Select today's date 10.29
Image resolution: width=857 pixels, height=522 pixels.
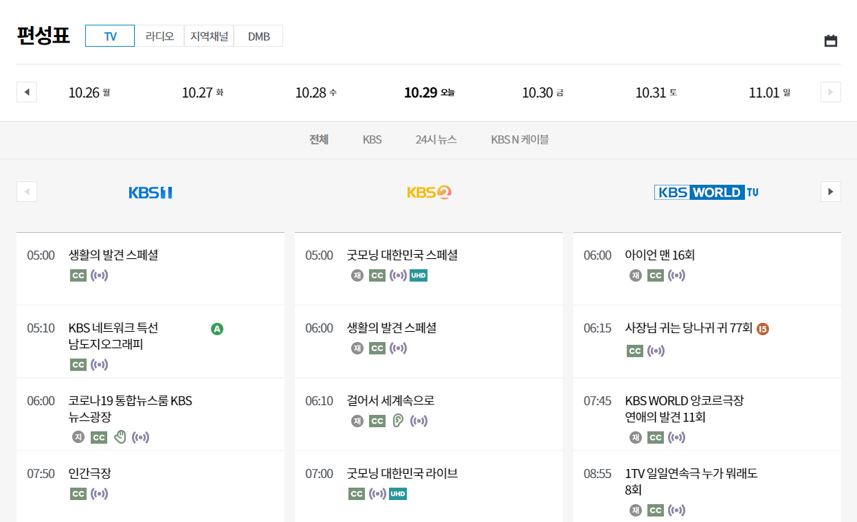pyautogui.click(x=430, y=92)
